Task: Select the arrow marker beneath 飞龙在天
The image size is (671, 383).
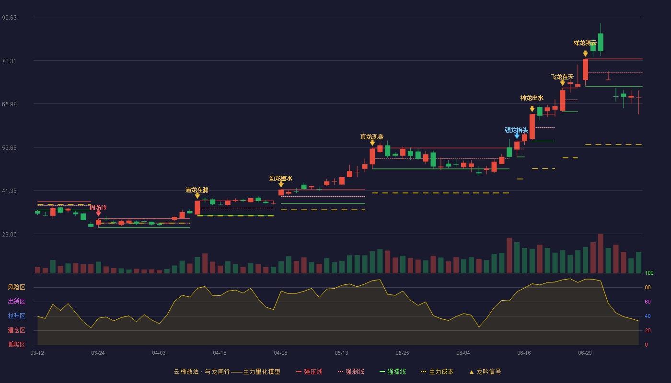Action: [x=562, y=83]
